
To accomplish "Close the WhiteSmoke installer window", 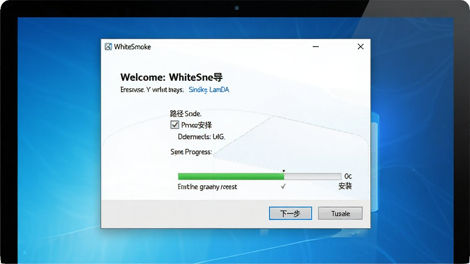I will point(361,47).
